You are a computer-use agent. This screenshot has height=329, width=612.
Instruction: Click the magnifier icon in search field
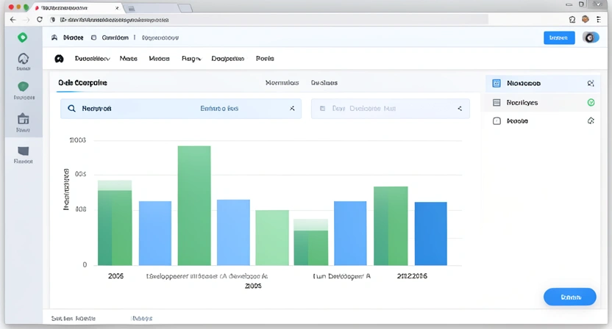(x=71, y=109)
